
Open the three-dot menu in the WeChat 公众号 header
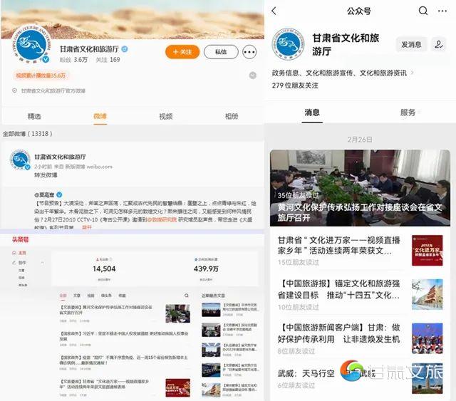coord(442,11)
